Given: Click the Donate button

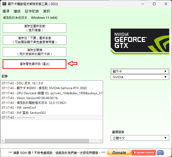Looking at the screenshot, I should 119,153.
